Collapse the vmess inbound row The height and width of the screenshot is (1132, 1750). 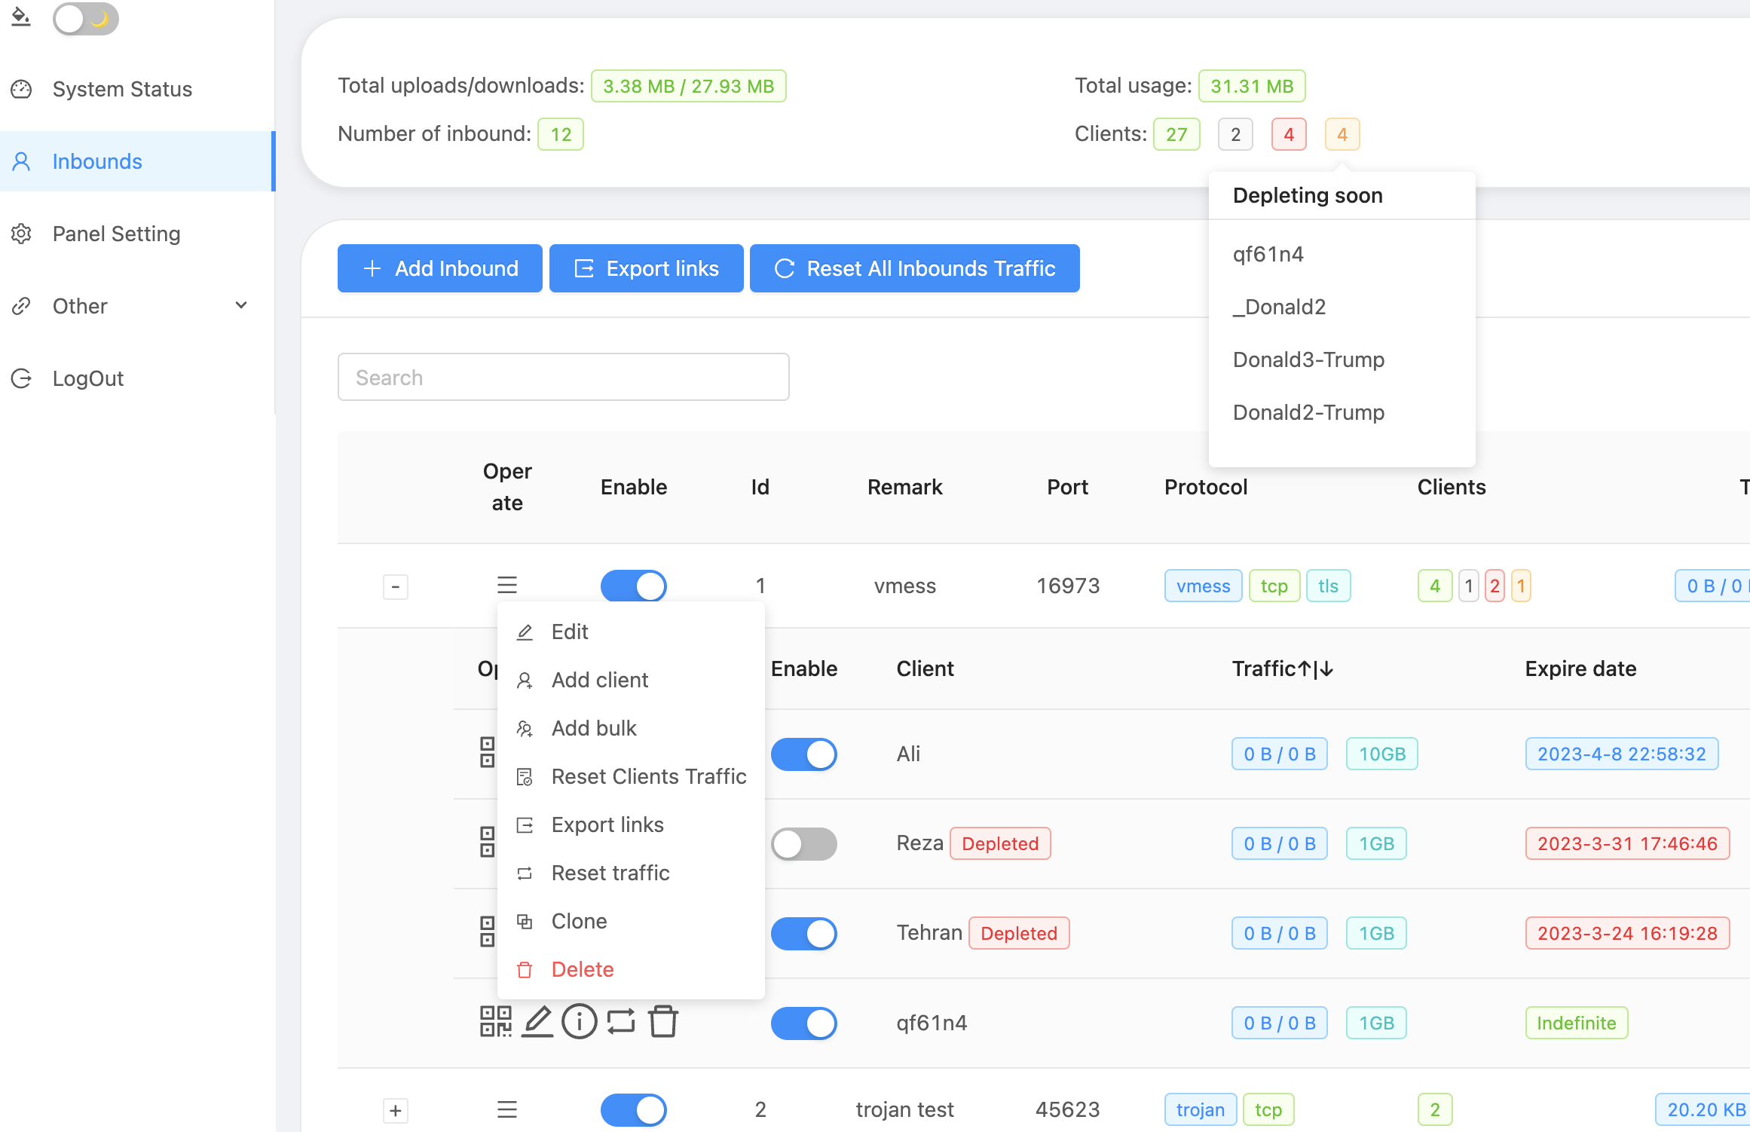396,586
